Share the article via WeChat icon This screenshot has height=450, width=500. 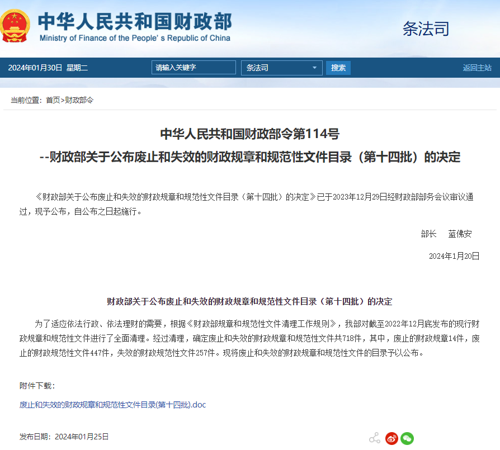tap(407, 438)
